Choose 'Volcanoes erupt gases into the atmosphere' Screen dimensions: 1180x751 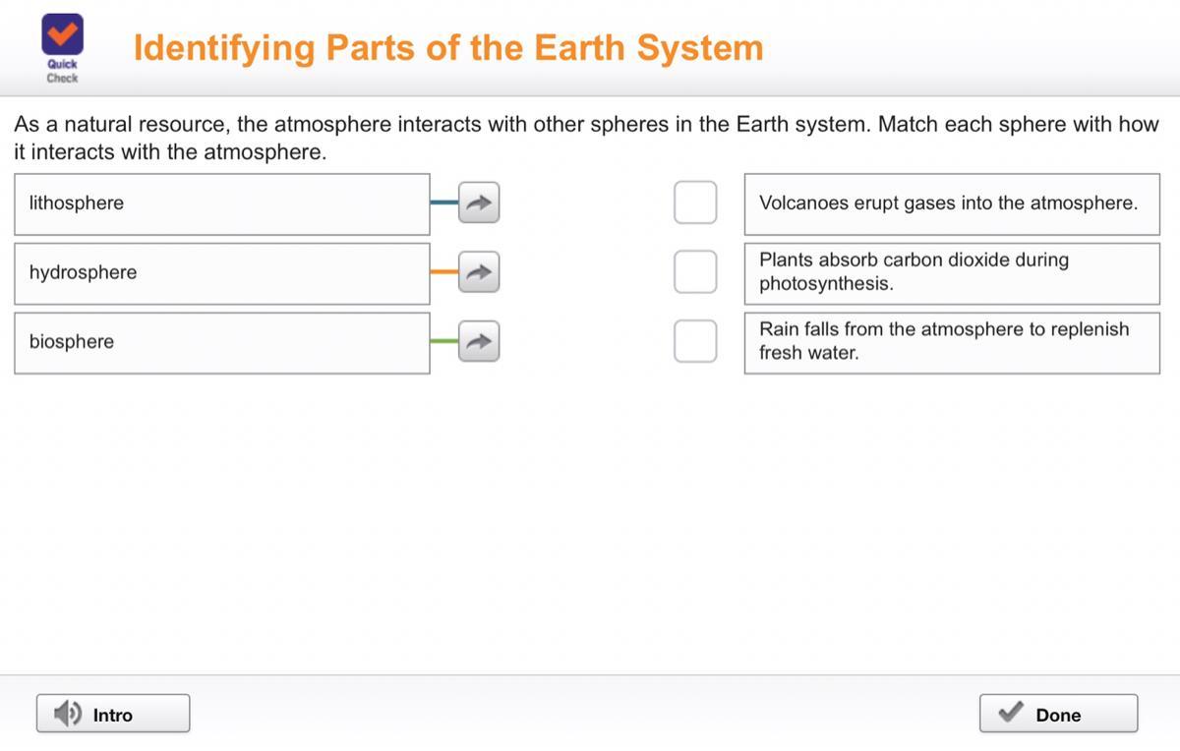point(951,203)
